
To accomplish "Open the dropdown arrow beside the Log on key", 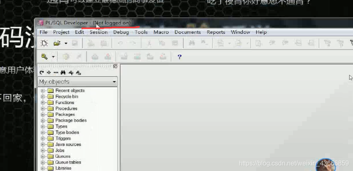I will [53, 57].
